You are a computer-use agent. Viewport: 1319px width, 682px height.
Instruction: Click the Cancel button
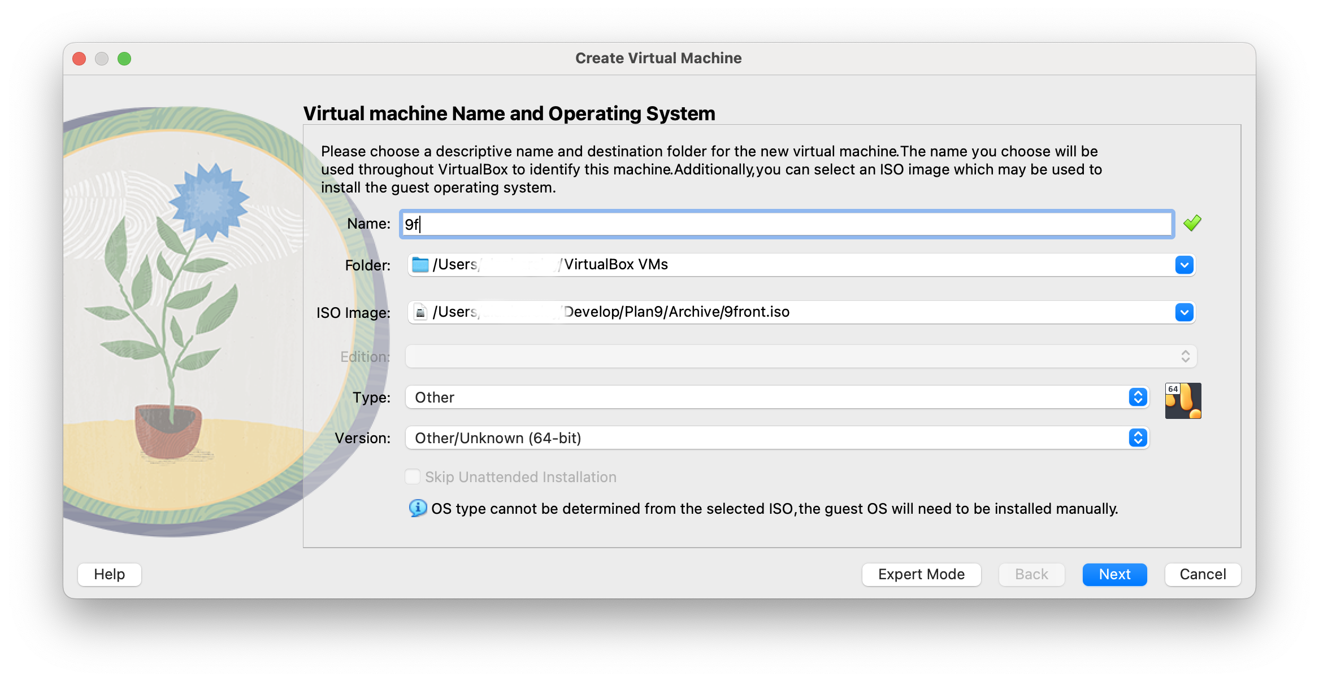tap(1203, 574)
